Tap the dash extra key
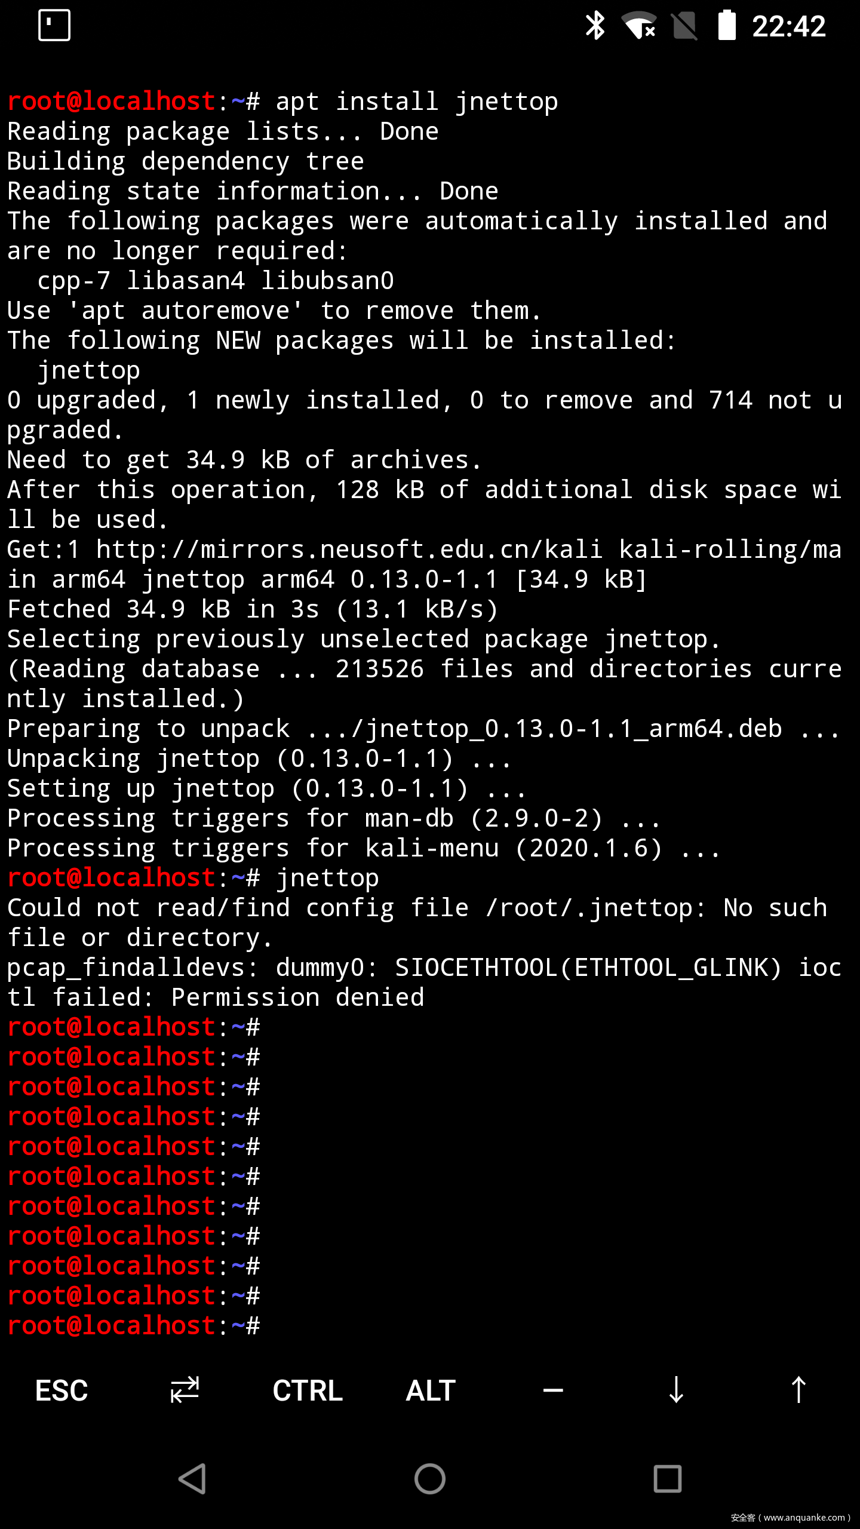860x1529 pixels. coord(553,1390)
